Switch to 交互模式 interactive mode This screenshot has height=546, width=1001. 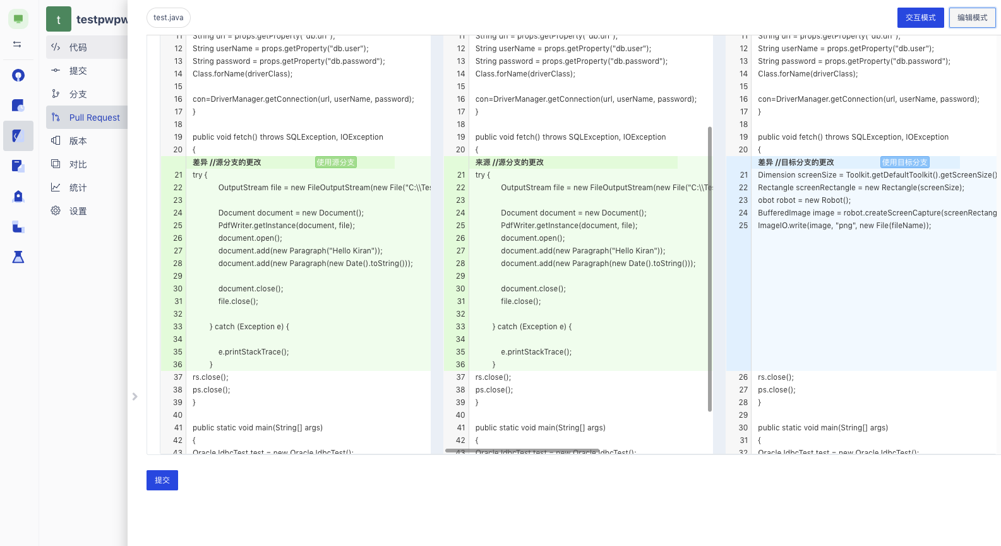click(920, 18)
